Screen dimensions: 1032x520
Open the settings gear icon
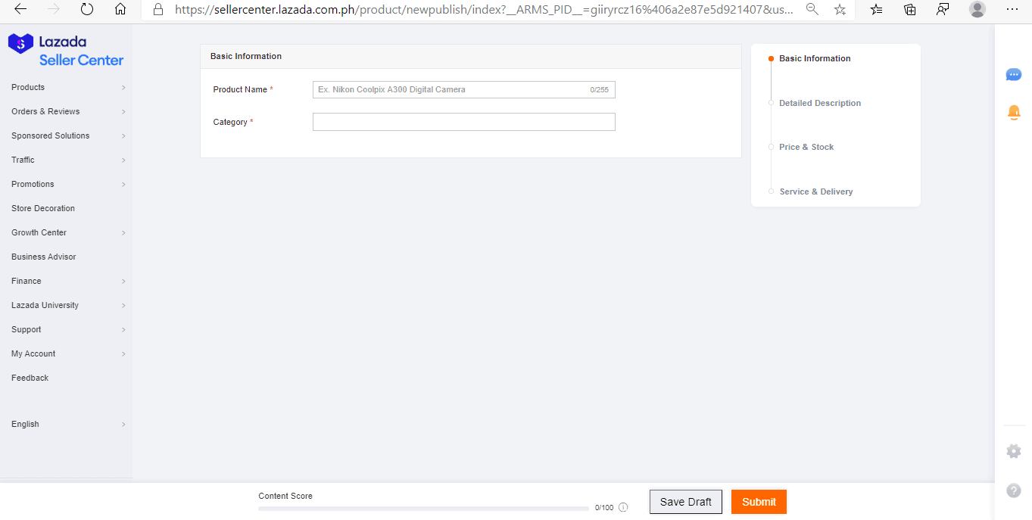[x=1013, y=451]
